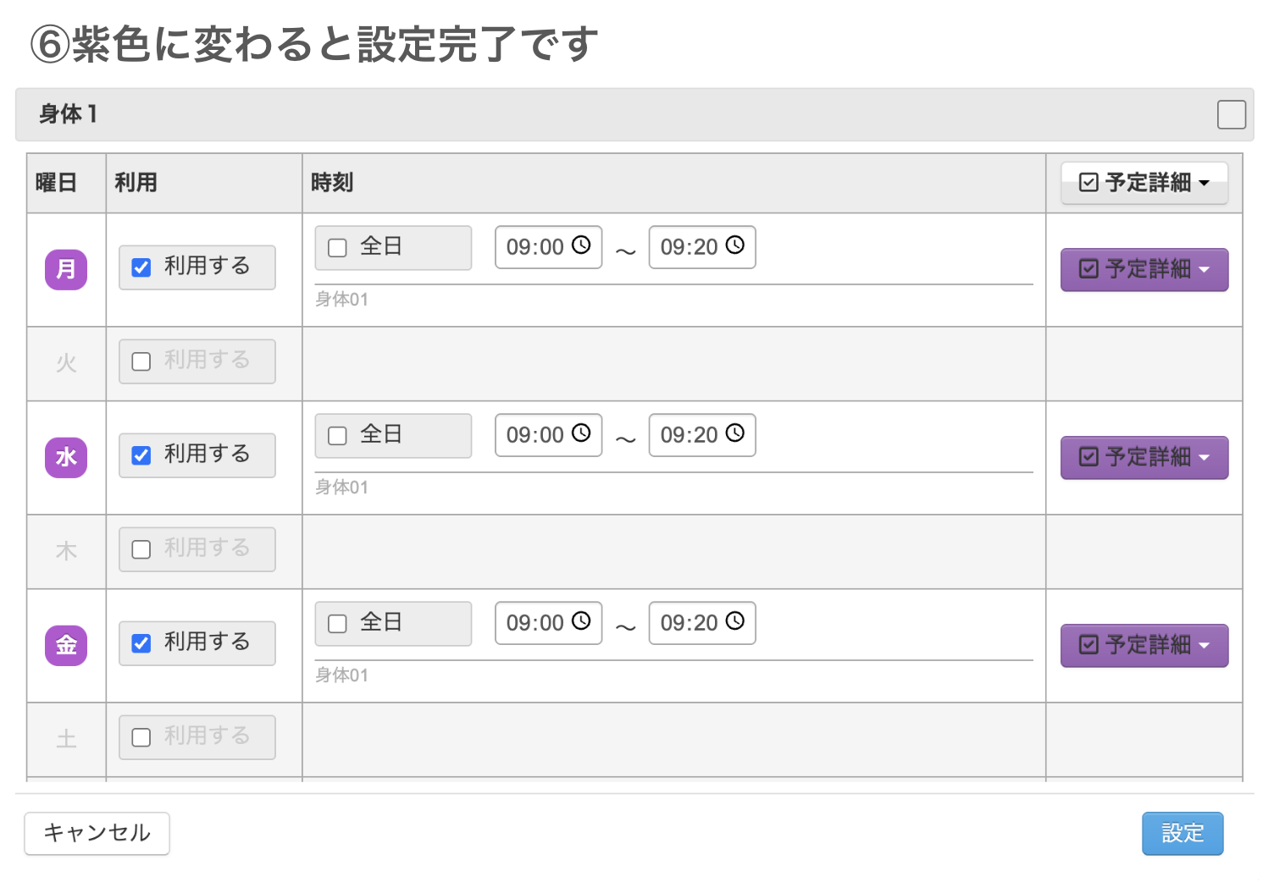The height and width of the screenshot is (882, 1274).
Task: Enable 利用する for Tuesday (火)
Action: [141, 361]
